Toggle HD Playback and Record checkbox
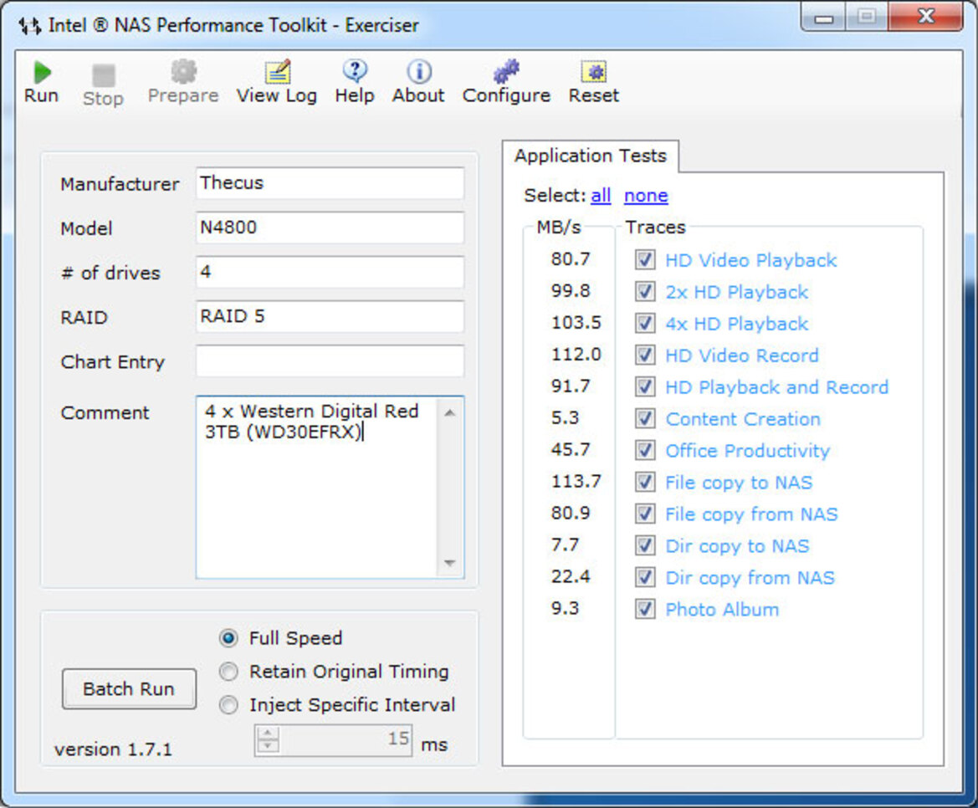Viewport: 978px width, 808px height. (x=645, y=386)
